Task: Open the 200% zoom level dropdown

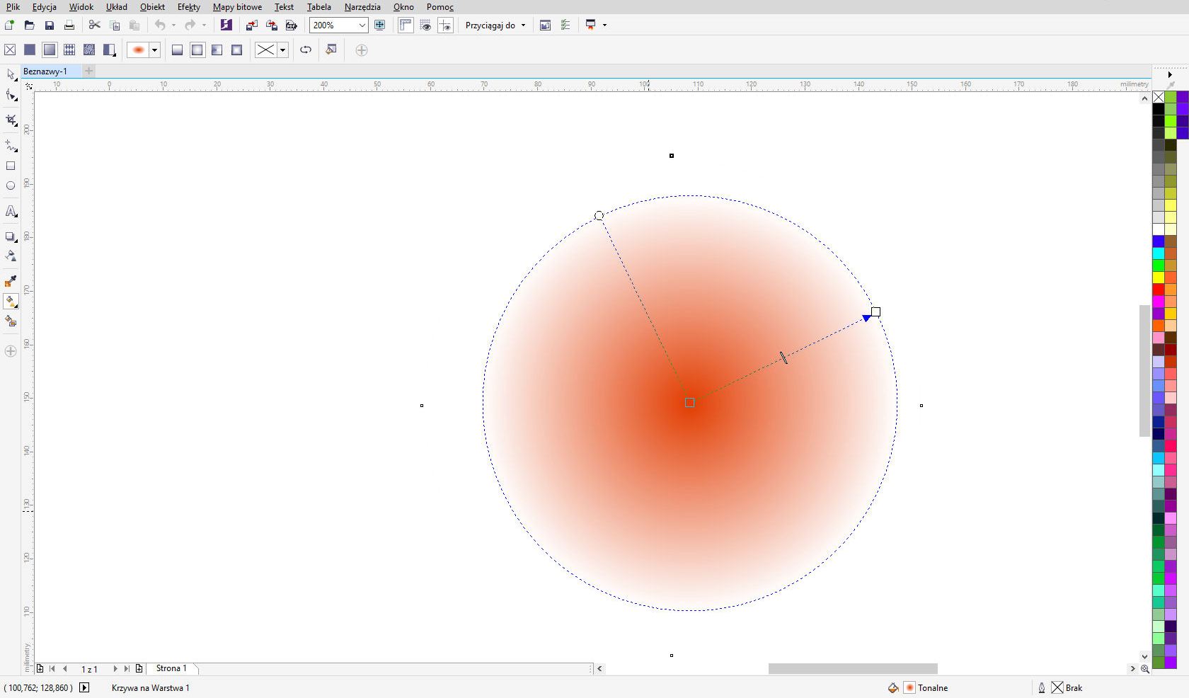Action: (x=362, y=25)
